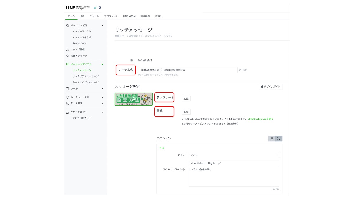This screenshot has width=354, height=199.
Task: Collapse action A with its green chevron
Action: click(x=160, y=148)
